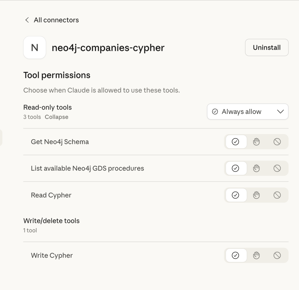Collapse the Read-only tools list
The width and height of the screenshot is (299, 290).
coord(56,117)
